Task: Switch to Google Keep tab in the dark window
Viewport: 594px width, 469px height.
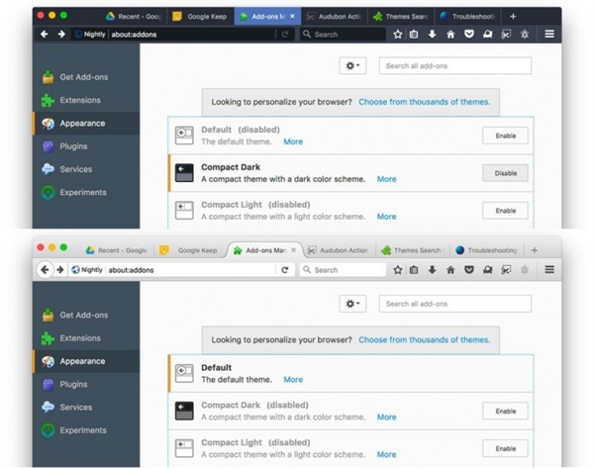Action: [x=202, y=17]
